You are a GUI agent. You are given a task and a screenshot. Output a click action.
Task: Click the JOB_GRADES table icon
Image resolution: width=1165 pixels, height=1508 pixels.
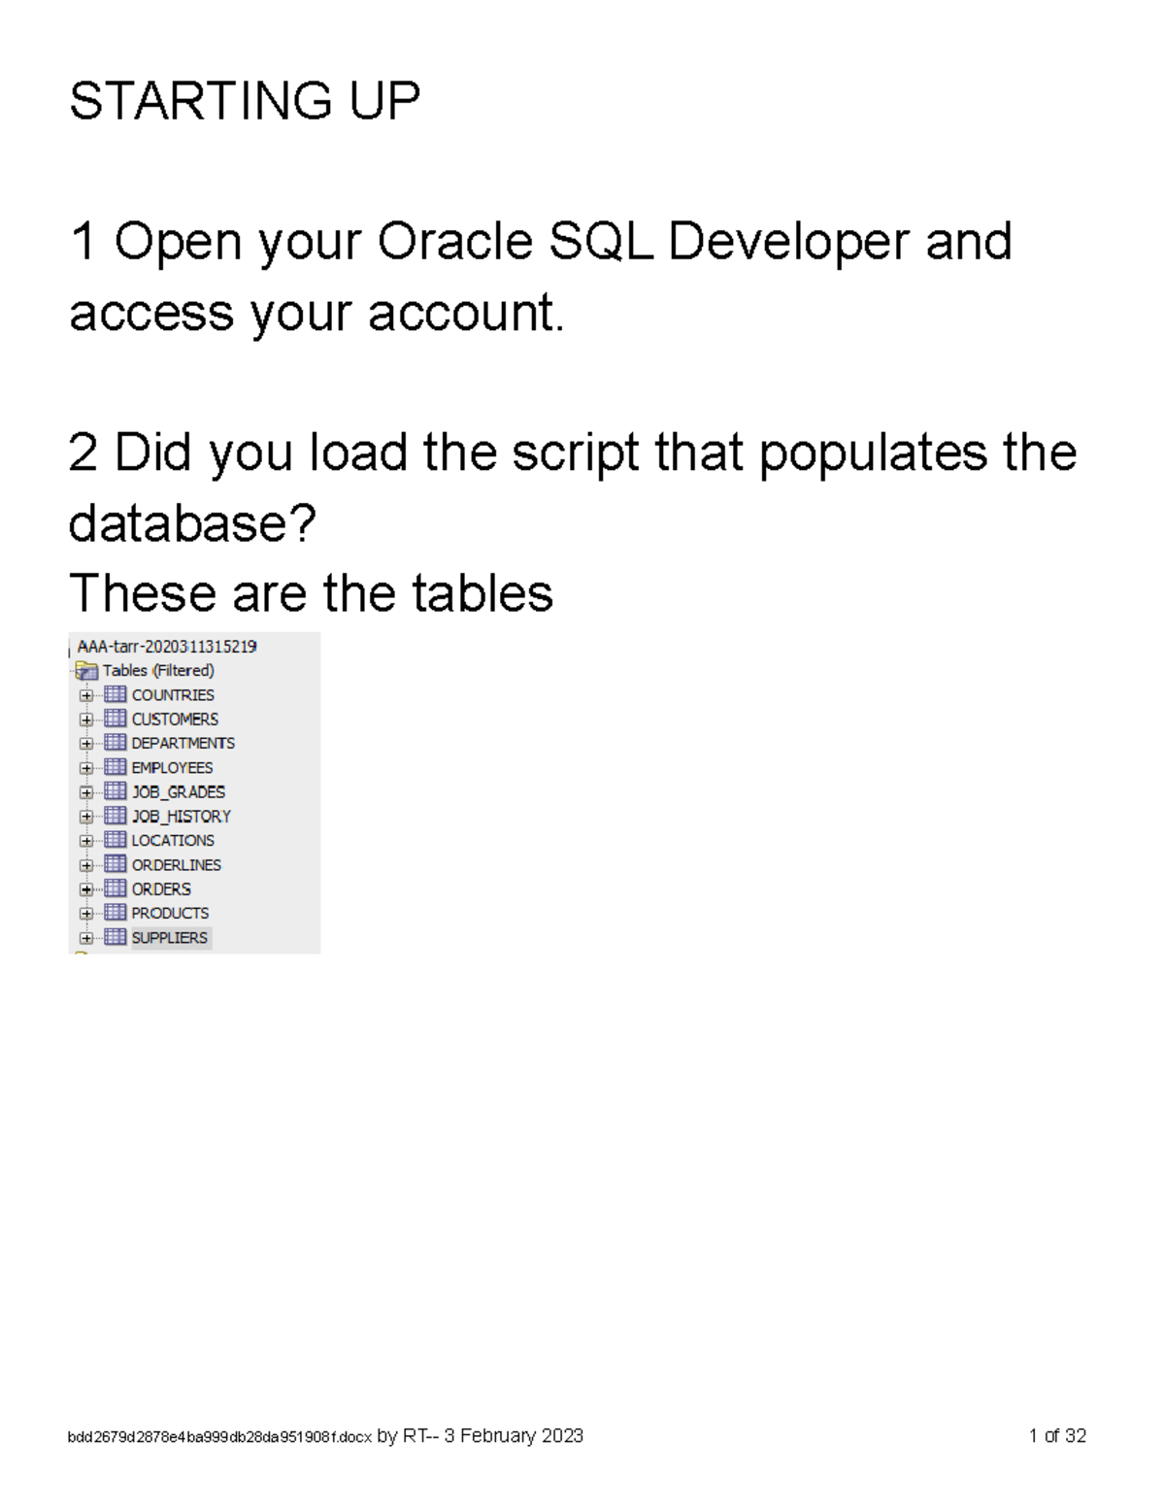coord(116,791)
